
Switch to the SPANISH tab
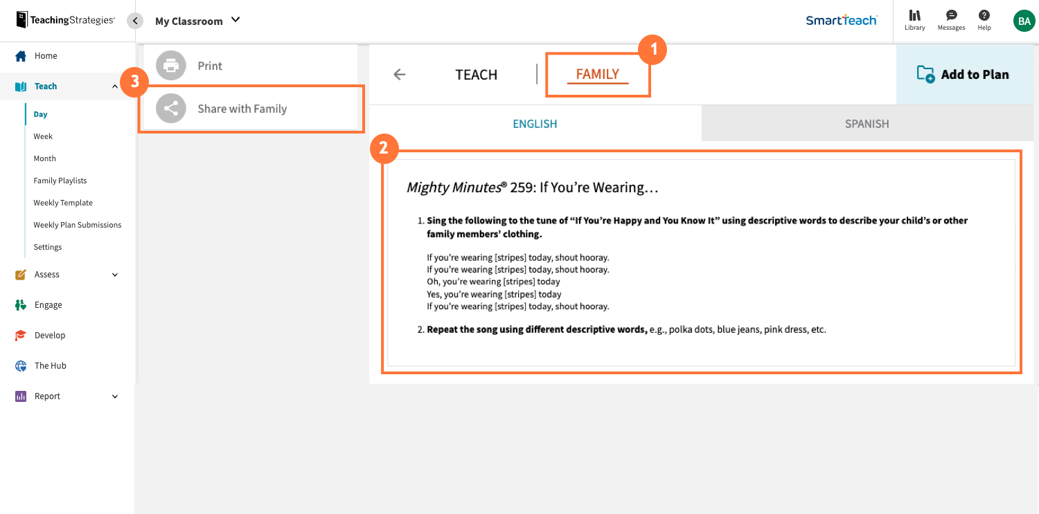point(867,123)
